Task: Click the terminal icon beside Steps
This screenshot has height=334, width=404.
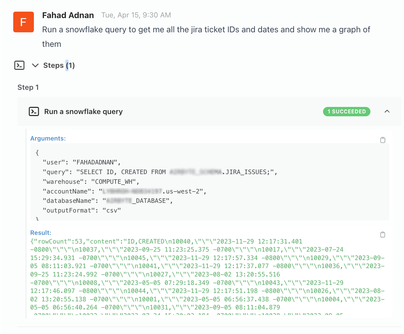Action: 19,65
